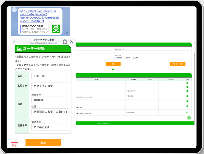
Task: Click the 住所 column header
Action: pyautogui.click(x=97, y=80)
